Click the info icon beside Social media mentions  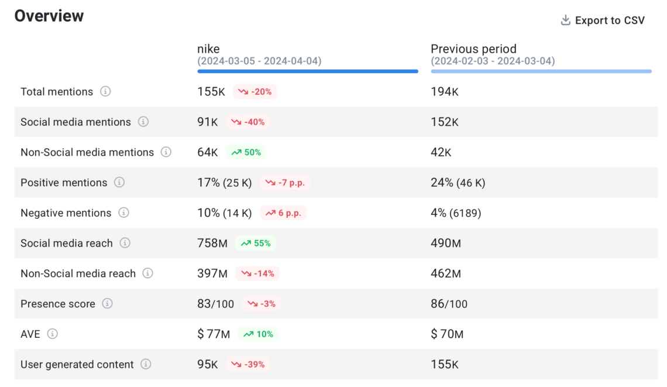tap(144, 122)
